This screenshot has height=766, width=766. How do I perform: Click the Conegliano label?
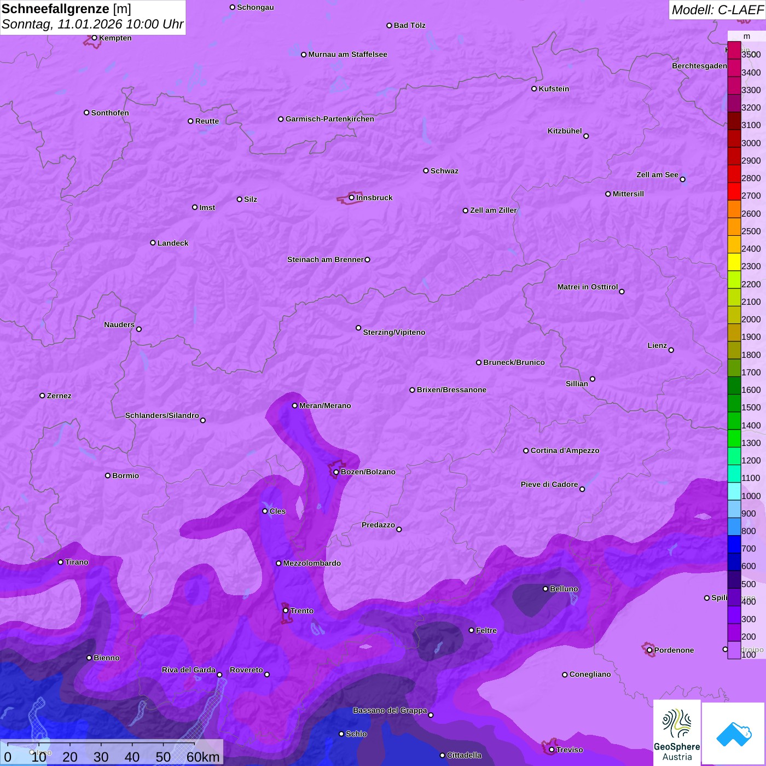click(590, 674)
